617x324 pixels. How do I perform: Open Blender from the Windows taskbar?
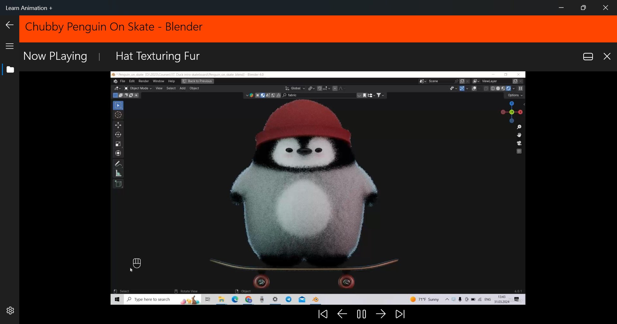point(316,299)
